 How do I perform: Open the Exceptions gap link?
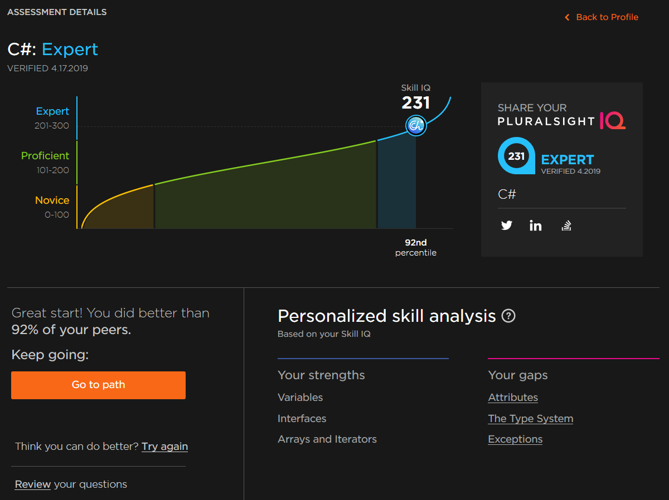[x=515, y=439]
